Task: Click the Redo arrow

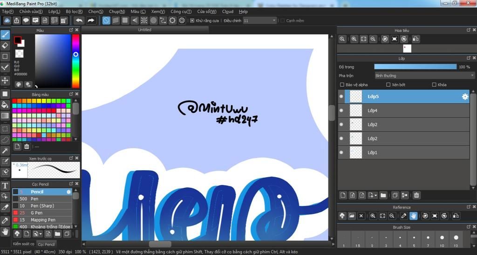Action: click(x=91, y=21)
